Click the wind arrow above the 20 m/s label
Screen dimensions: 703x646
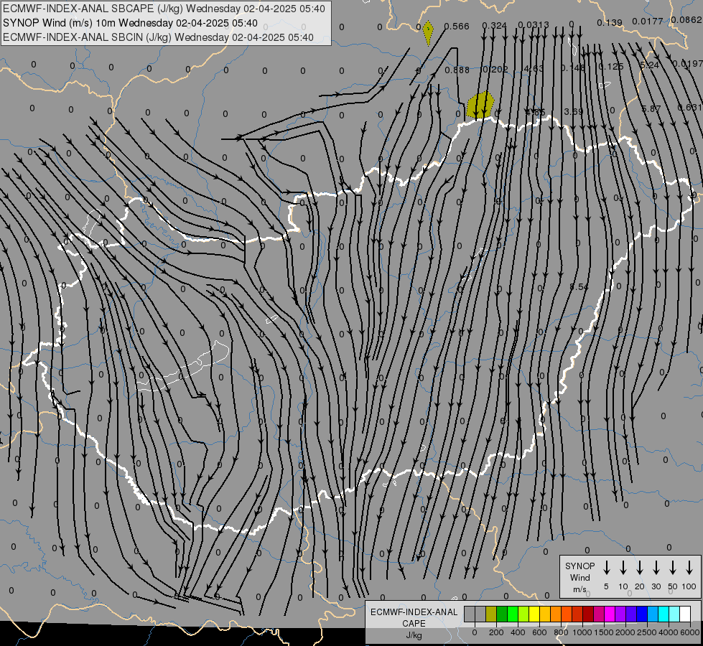[x=640, y=568]
